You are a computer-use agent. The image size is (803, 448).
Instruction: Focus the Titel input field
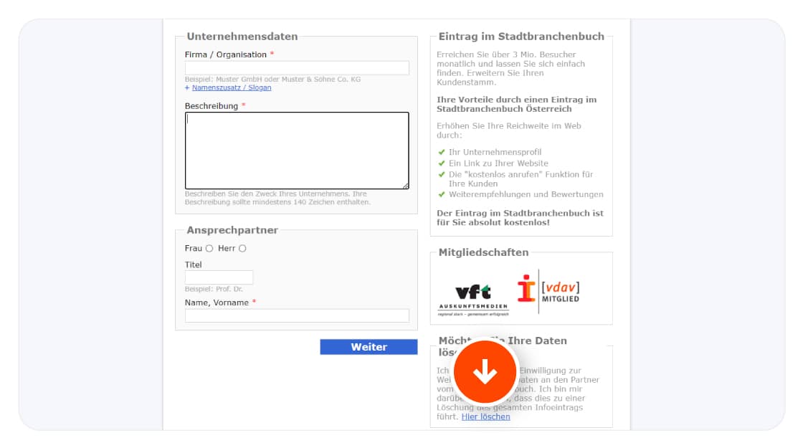[x=219, y=277]
